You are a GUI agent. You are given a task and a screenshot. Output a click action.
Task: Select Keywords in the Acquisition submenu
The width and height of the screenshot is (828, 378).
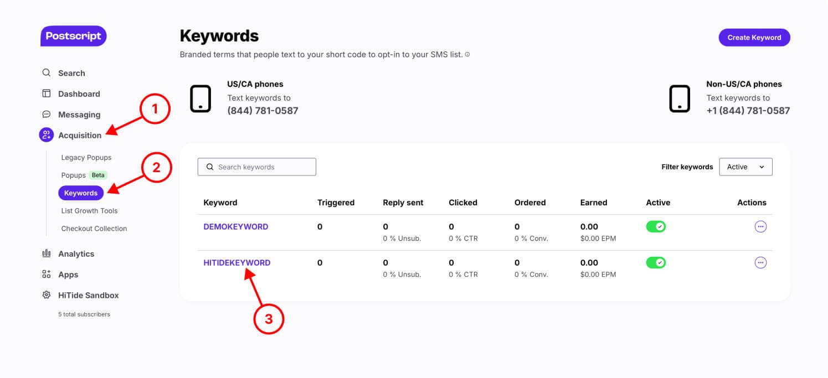point(81,193)
